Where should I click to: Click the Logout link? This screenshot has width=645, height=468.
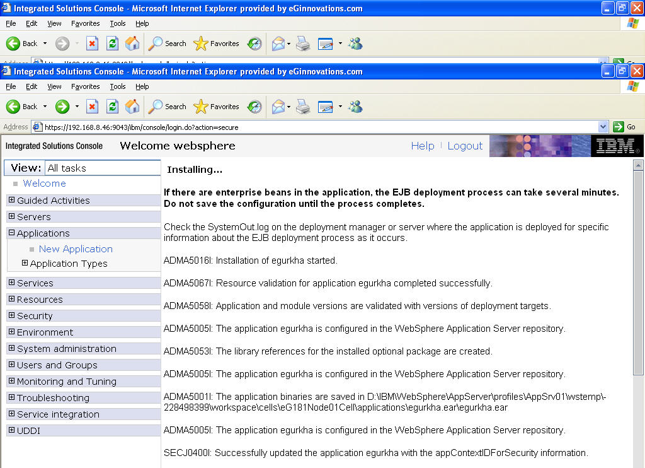pos(465,146)
